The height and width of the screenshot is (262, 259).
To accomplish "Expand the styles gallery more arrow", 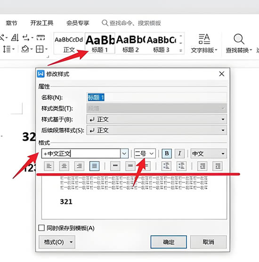I will (181, 50).
